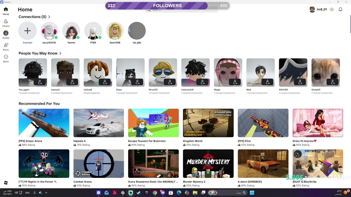Open the Avatar sidebar item

[x=6, y=35]
